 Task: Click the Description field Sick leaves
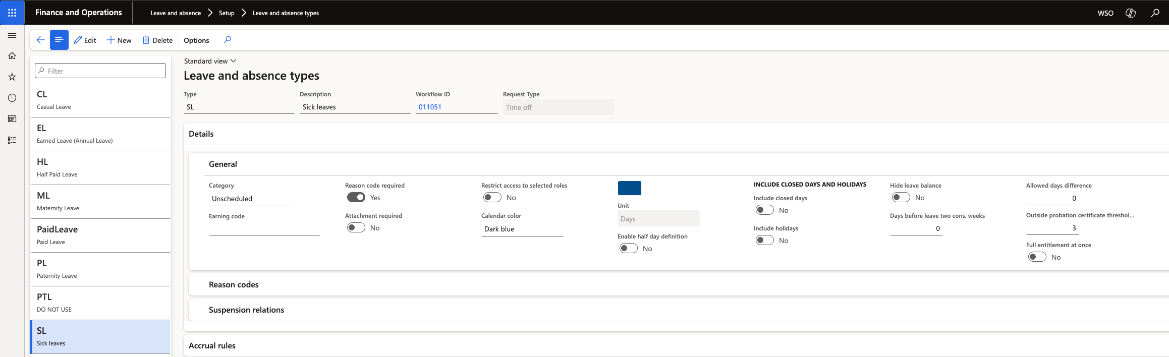coord(355,107)
